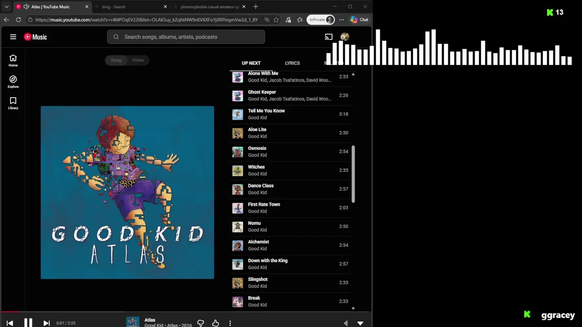Close the phasmophobia tab
The width and height of the screenshot is (582, 327).
click(244, 7)
